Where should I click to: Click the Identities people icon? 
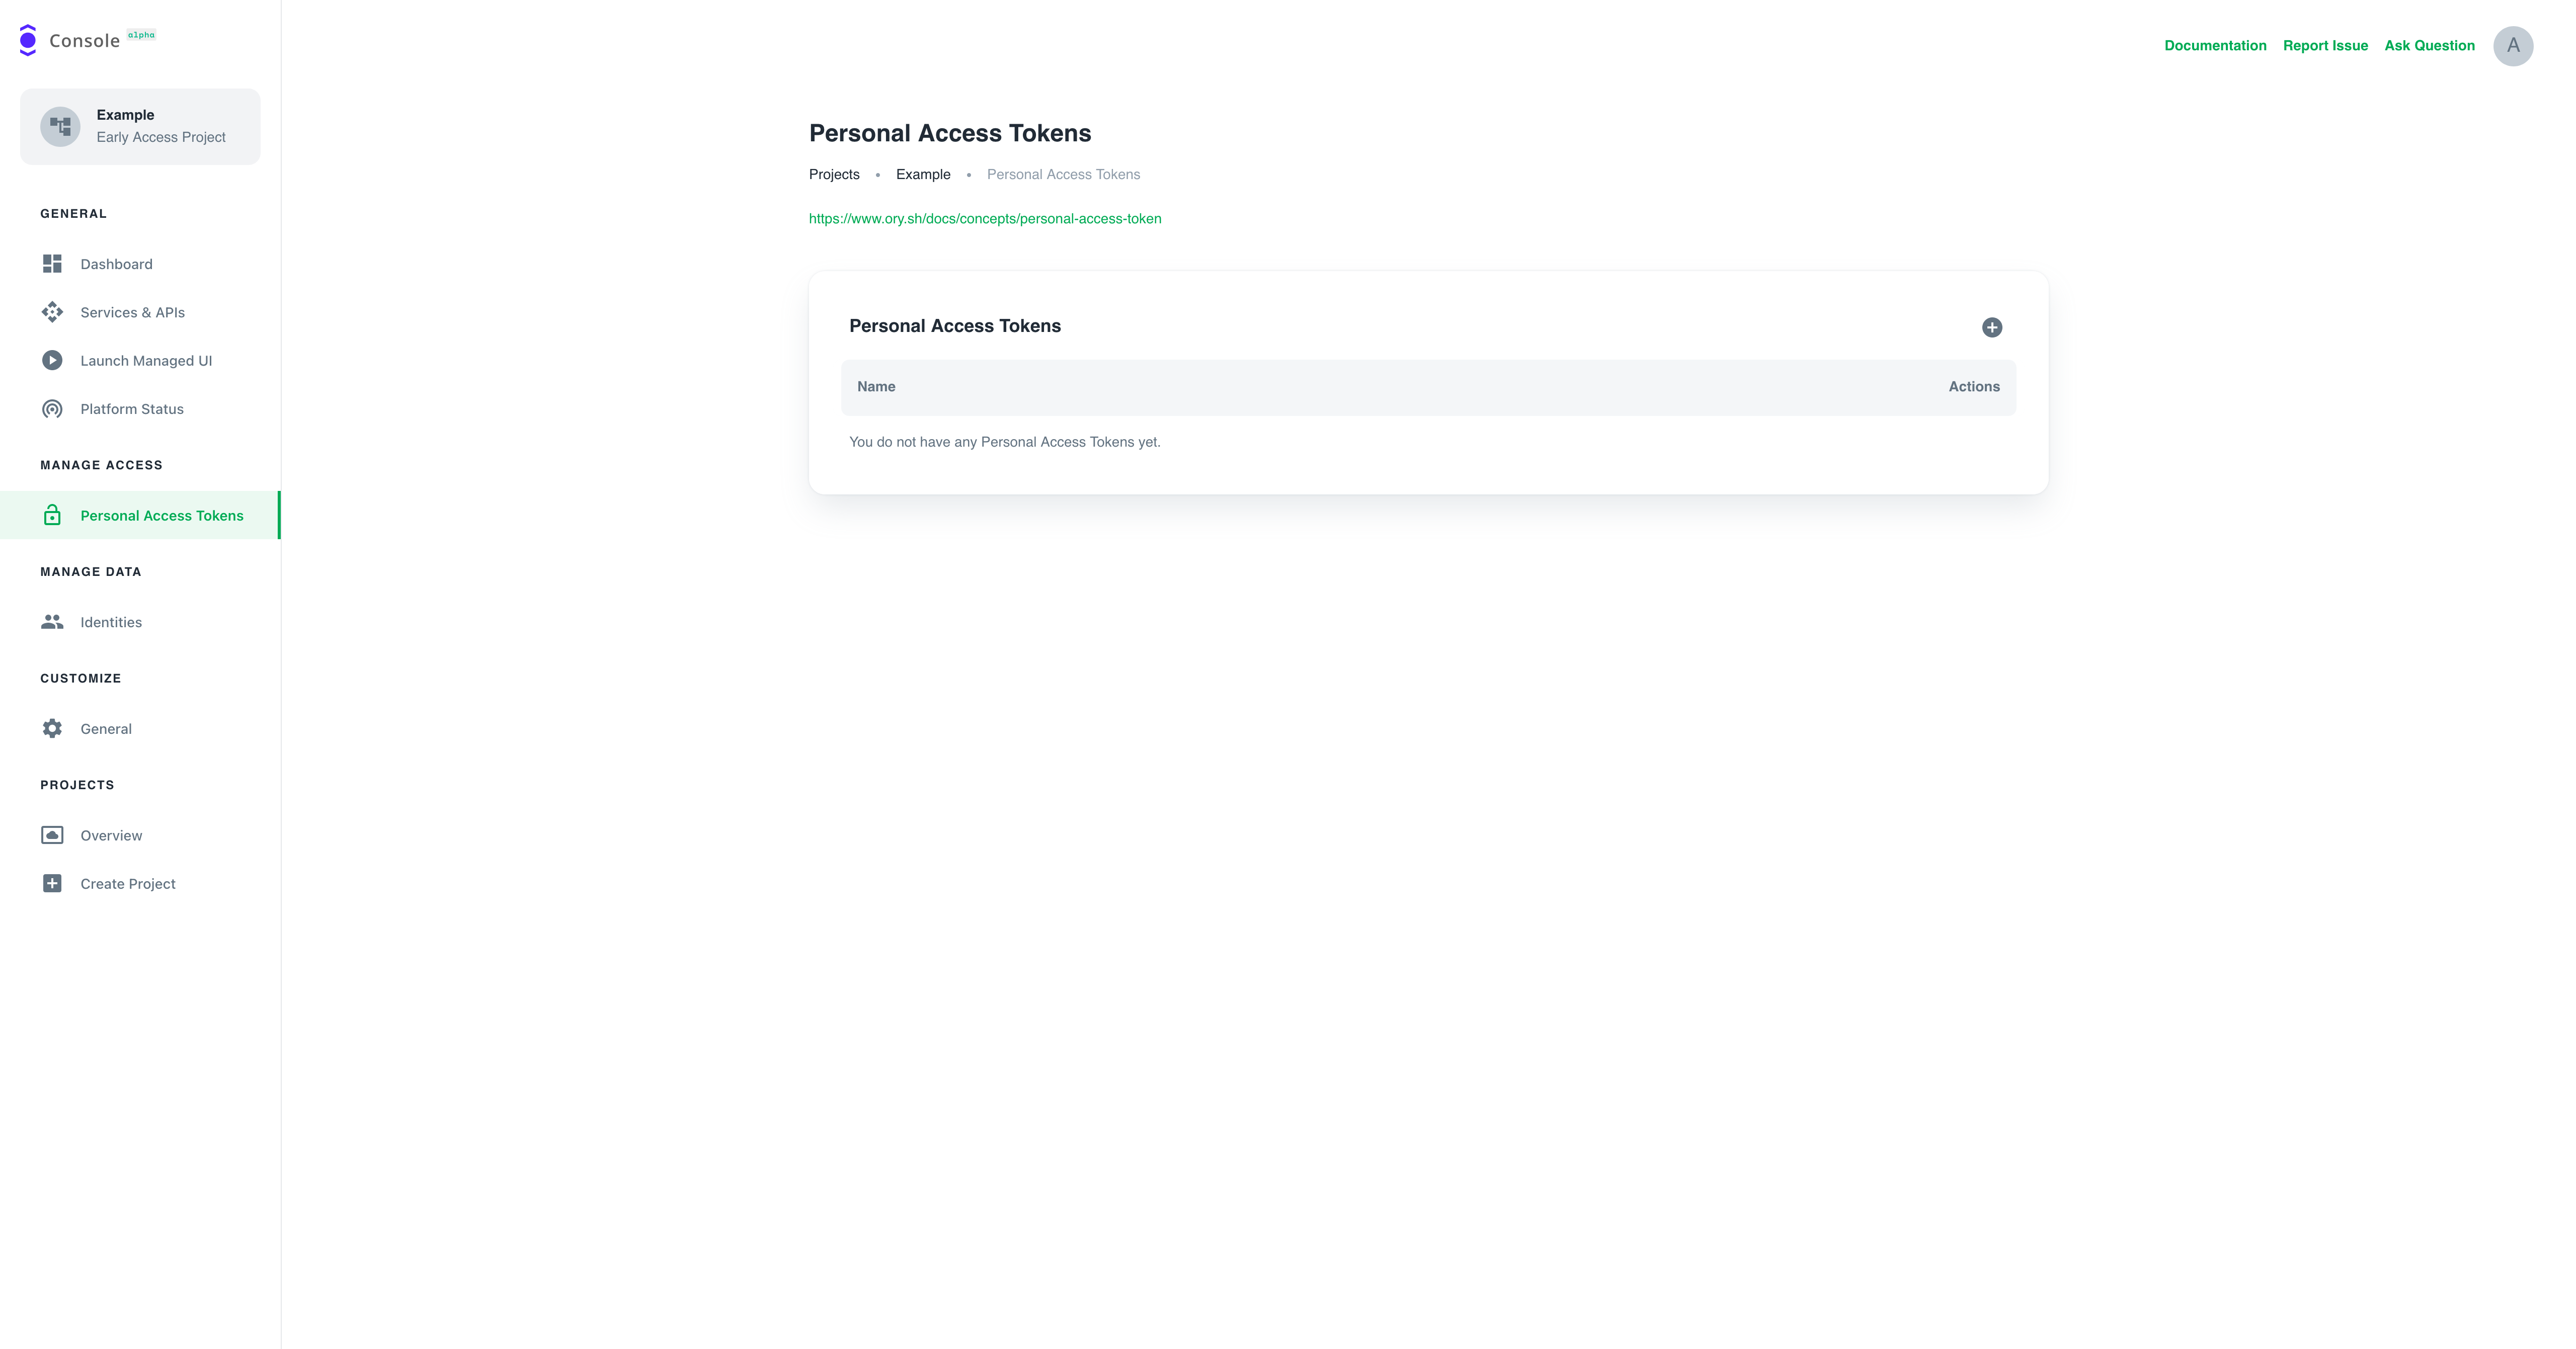coord(52,622)
